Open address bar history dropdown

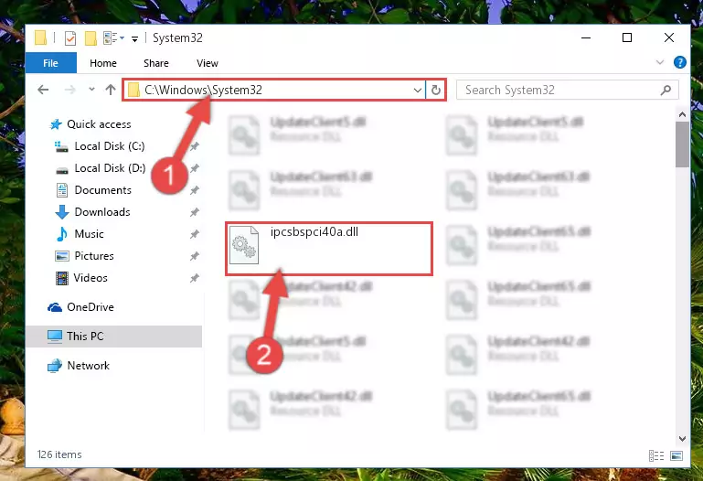[x=418, y=91]
